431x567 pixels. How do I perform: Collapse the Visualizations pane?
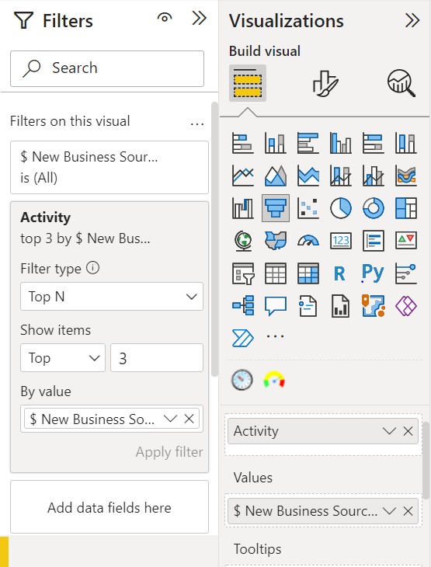pos(412,20)
